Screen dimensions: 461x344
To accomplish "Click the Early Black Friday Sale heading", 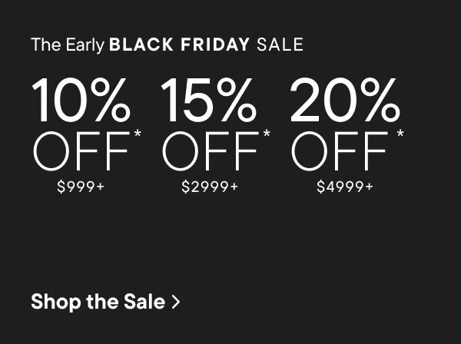I will point(167,44).
